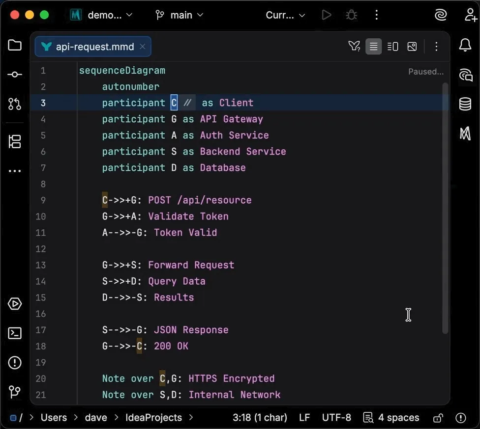This screenshot has width=480, height=429.
Task: Open the Pull Requests tool window
Action: 15,104
